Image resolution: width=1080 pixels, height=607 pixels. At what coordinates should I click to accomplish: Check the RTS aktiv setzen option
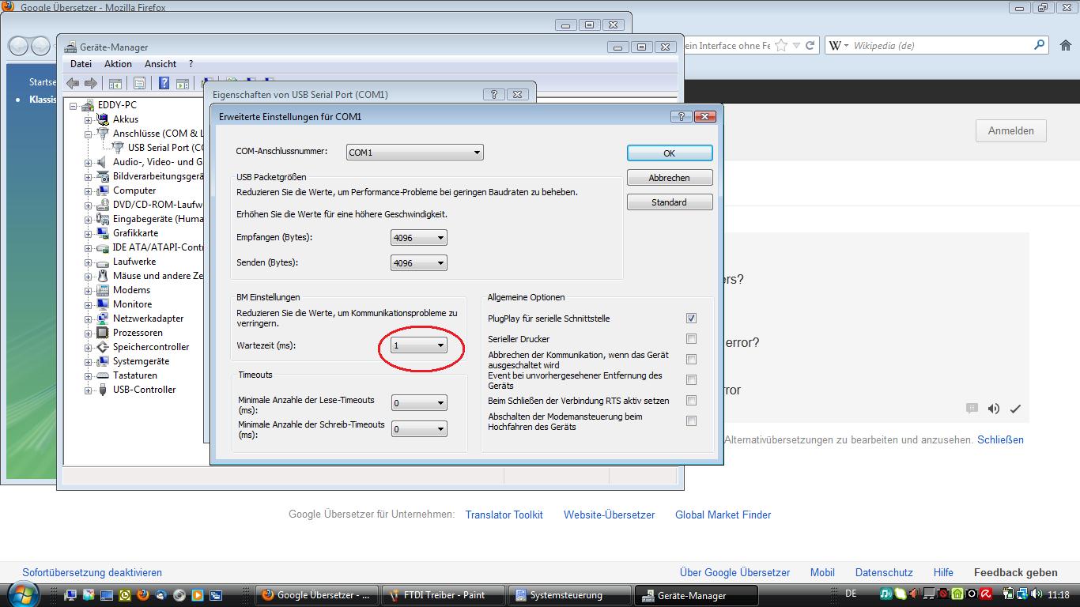coord(691,401)
